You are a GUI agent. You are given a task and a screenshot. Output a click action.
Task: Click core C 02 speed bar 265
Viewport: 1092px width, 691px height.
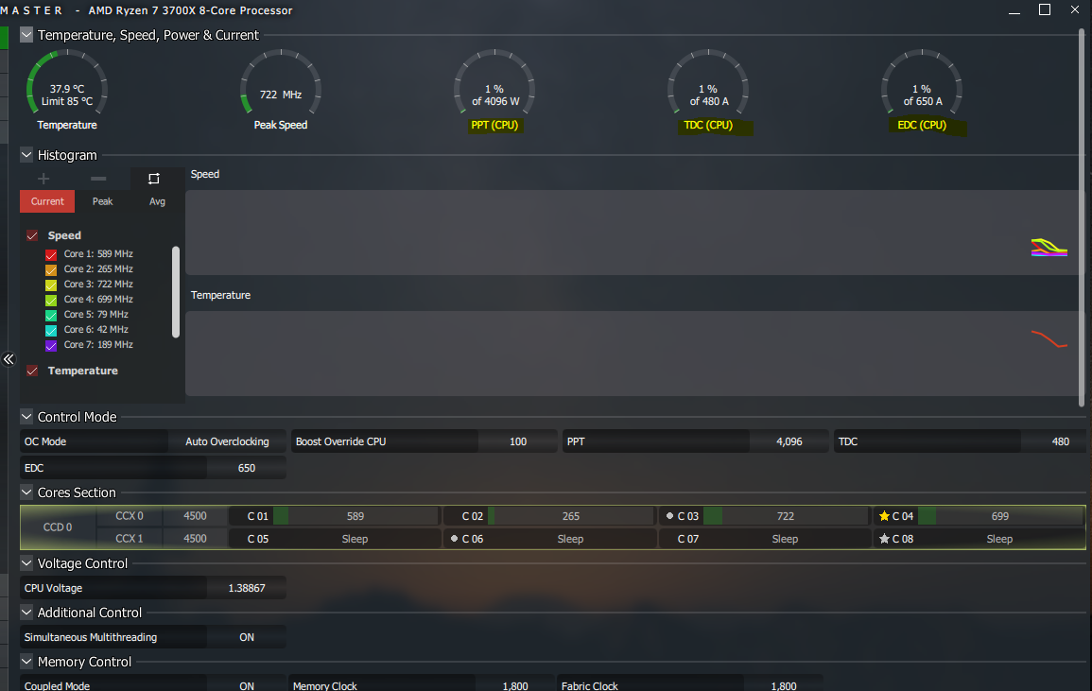[570, 516]
